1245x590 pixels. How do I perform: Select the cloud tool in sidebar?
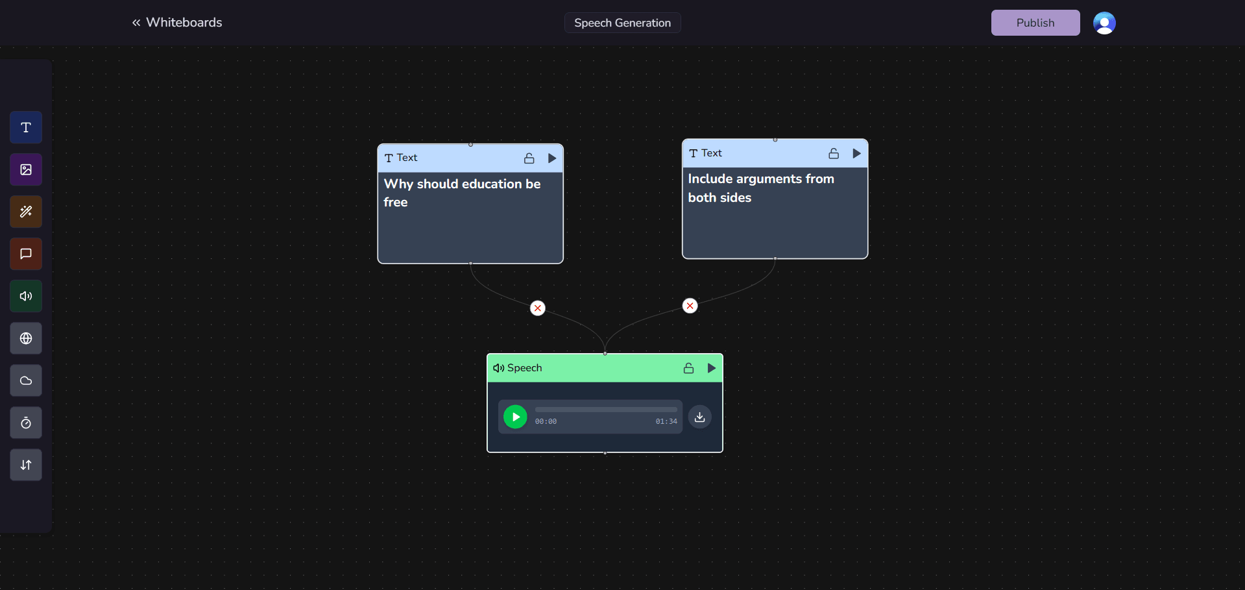(26, 380)
